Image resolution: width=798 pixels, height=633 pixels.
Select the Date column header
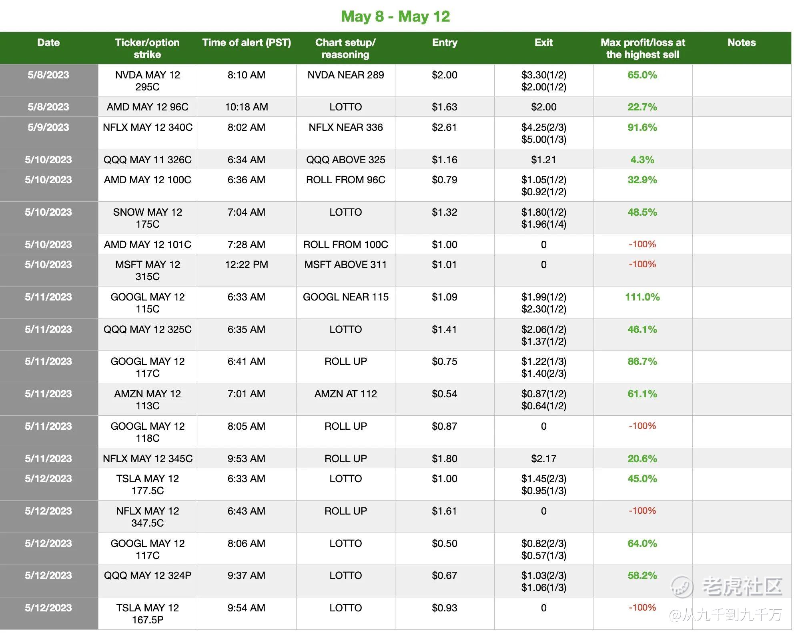coord(48,43)
